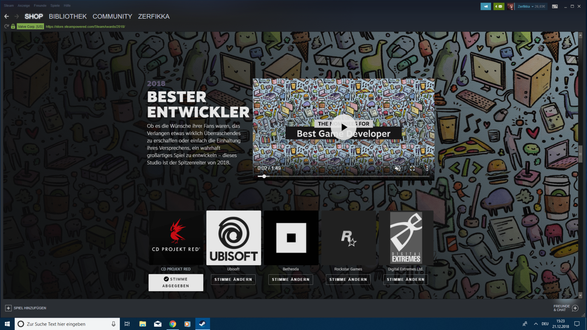587x330 pixels.
Task: Switch to the BIBLIOTHEK tab
Action: click(68, 16)
